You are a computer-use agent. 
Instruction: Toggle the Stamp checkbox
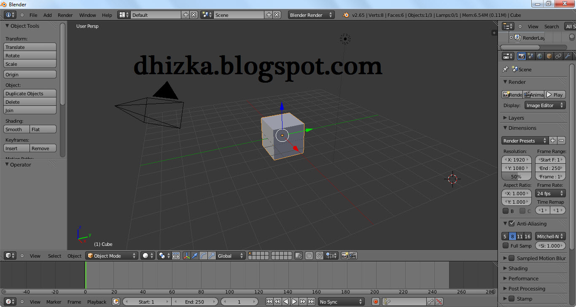pyautogui.click(x=511, y=299)
